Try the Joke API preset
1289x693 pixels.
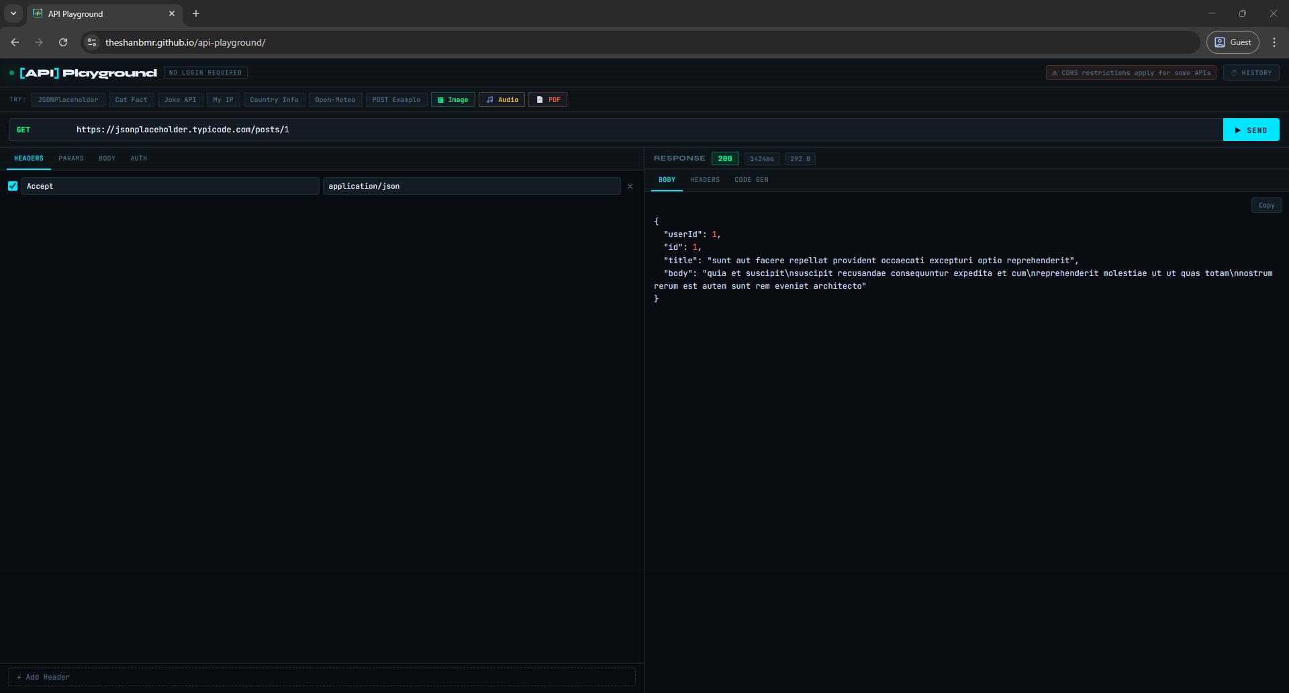pyautogui.click(x=181, y=99)
